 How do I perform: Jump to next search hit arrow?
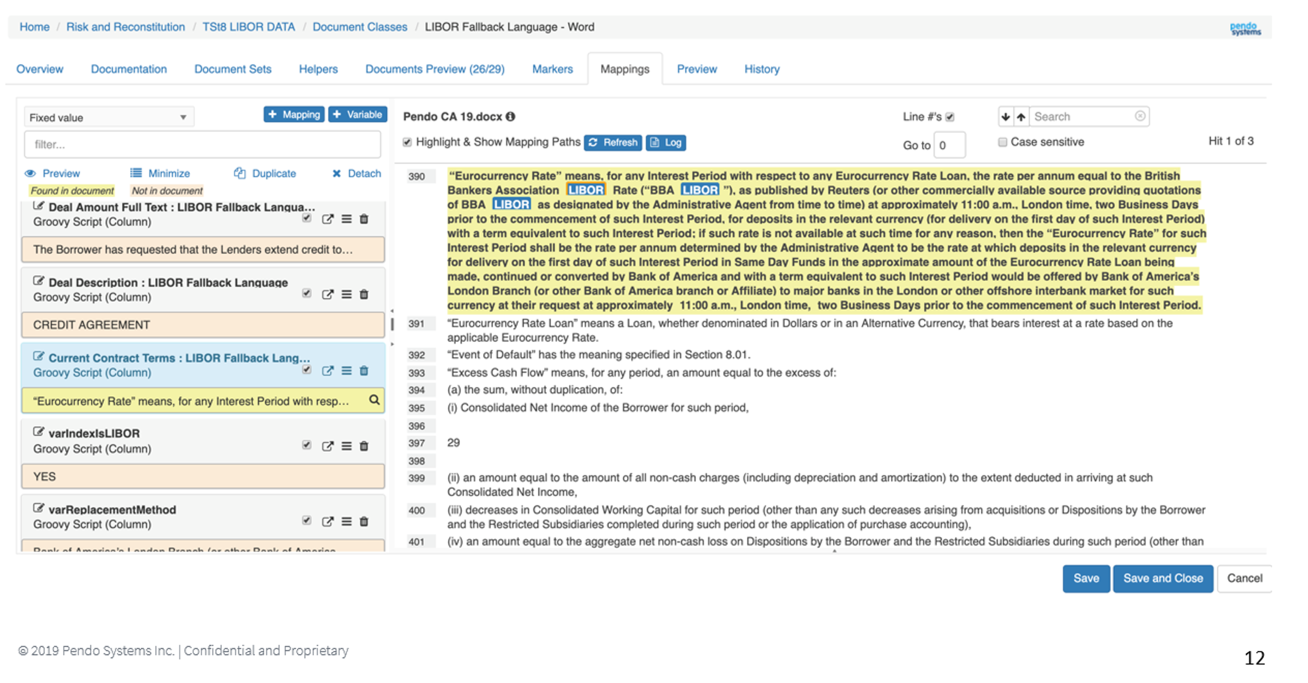pos(1006,117)
